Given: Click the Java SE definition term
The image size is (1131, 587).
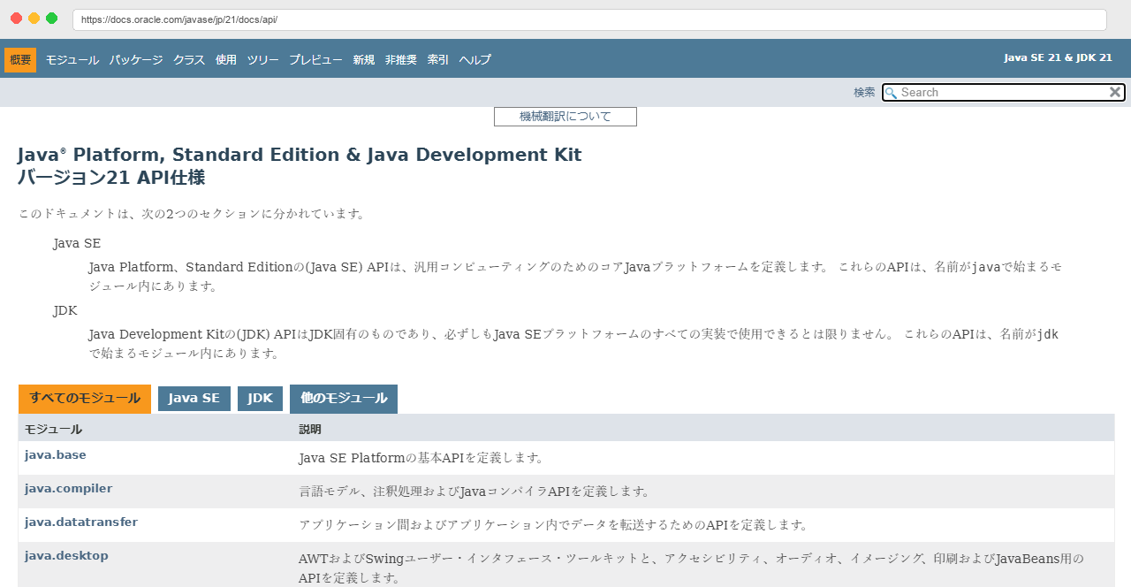Looking at the screenshot, I should 77,243.
